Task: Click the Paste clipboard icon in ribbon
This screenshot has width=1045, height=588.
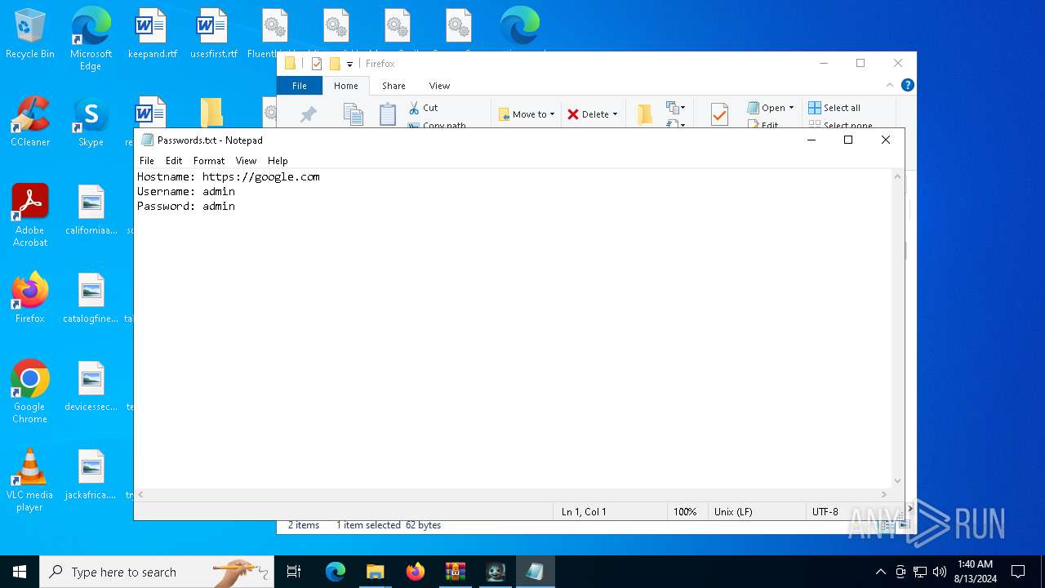Action: point(388,114)
